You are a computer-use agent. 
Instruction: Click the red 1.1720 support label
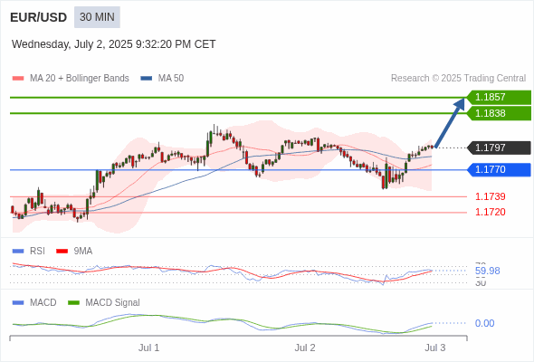pyautogui.click(x=490, y=212)
